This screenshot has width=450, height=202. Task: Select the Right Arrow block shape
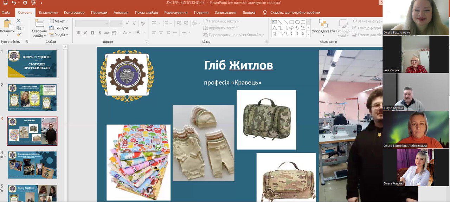[292, 28]
